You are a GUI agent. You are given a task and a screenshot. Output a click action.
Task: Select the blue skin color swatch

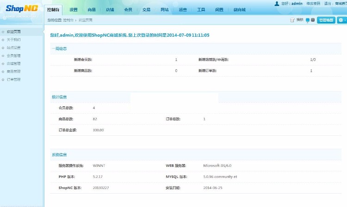[x=307, y=20]
